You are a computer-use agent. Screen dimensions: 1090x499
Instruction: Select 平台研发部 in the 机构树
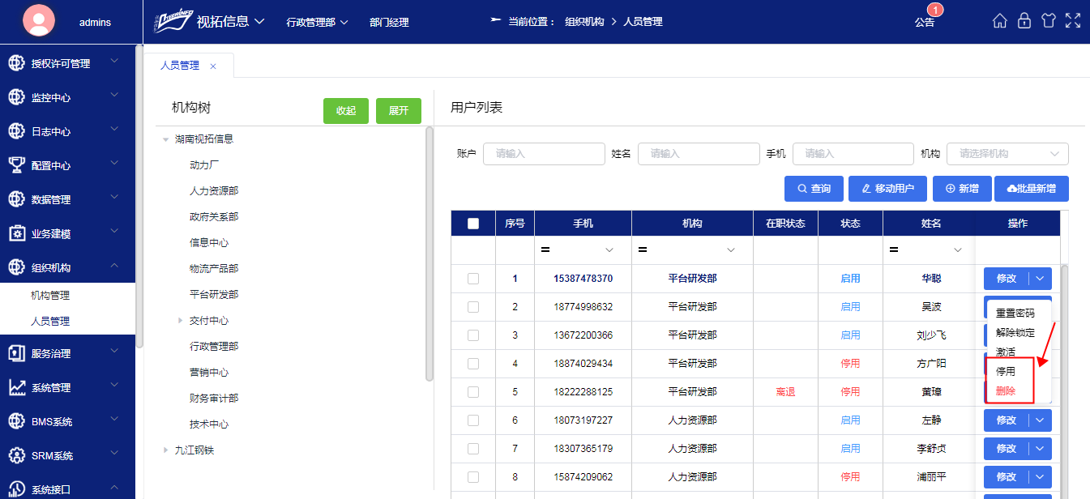pyautogui.click(x=214, y=295)
